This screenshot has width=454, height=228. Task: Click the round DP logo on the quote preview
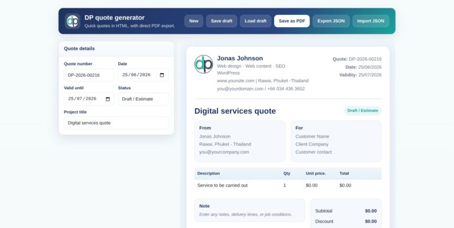point(203,64)
